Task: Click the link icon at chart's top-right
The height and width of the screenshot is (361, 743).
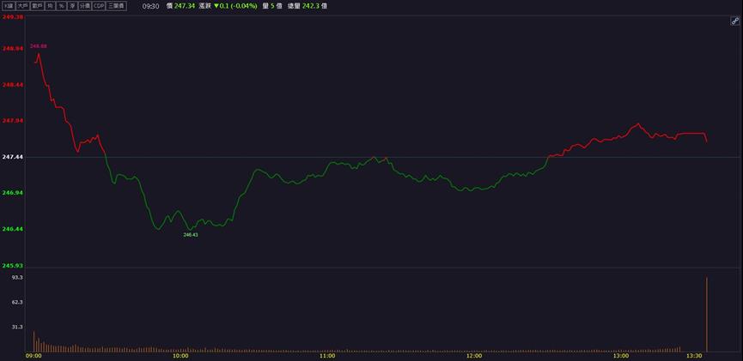Action: [735, 21]
